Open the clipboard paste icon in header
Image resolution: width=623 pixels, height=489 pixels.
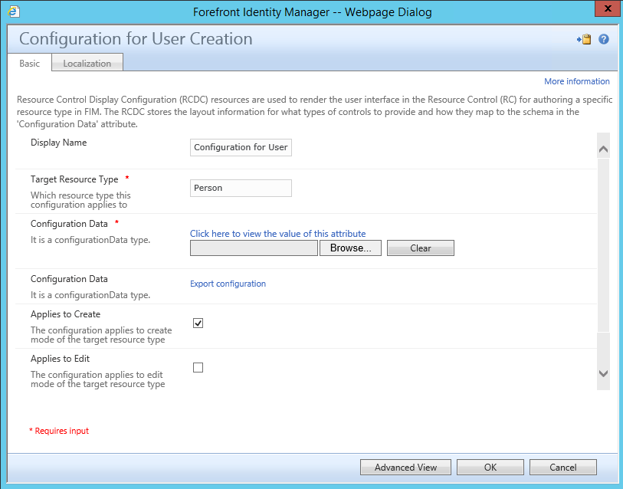(584, 39)
